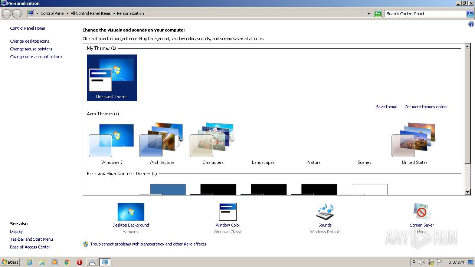Open Change mouse pointers
The width and height of the screenshot is (475, 267).
pyautogui.click(x=31, y=49)
